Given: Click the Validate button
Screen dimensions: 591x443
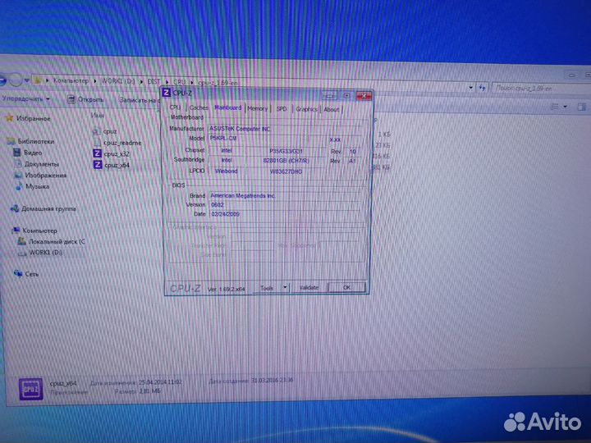Looking at the screenshot, I should [x=309, y=287].
